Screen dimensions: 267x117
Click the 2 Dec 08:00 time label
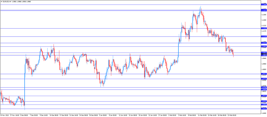tap(24, 115)
